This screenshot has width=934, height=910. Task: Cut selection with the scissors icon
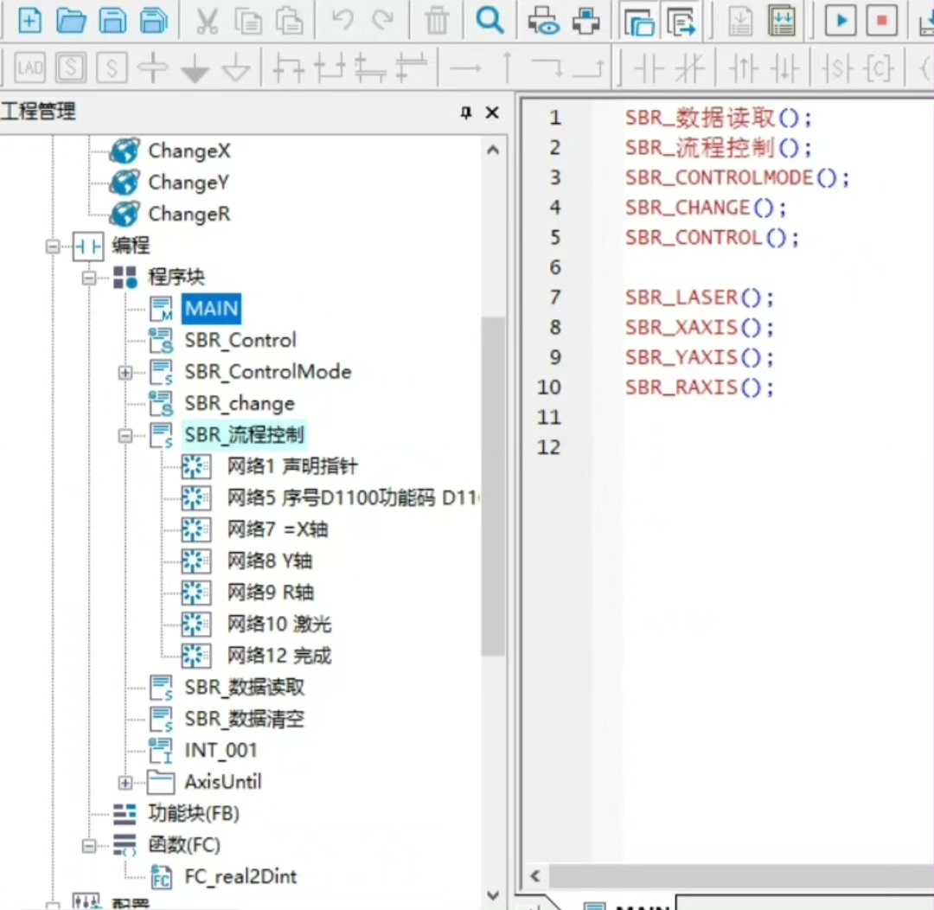(x=207, y=21)
